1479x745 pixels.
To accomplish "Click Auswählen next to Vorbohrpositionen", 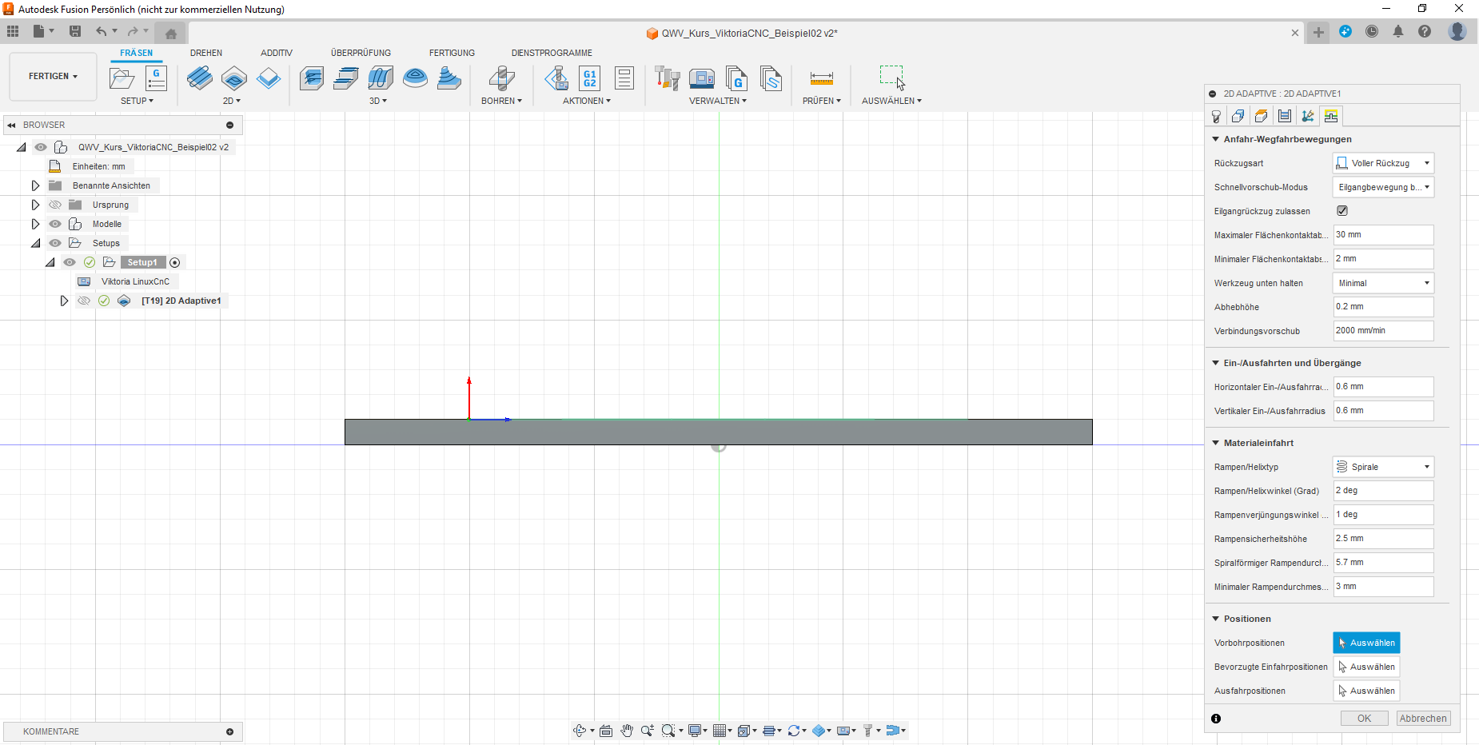I will [1366, 643].
